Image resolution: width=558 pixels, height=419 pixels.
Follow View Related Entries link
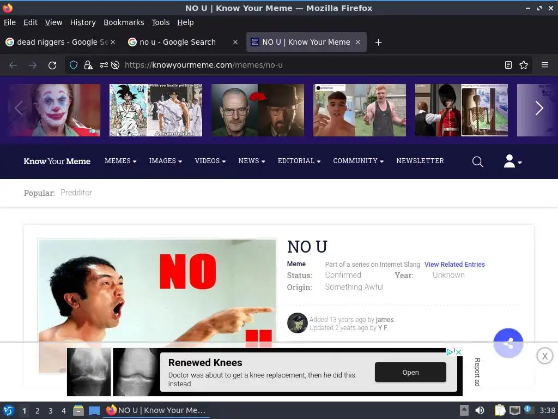(x=454, y=265)
